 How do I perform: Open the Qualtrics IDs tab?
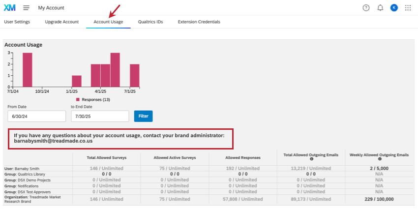pyautogui.click(x=150, y=22)
